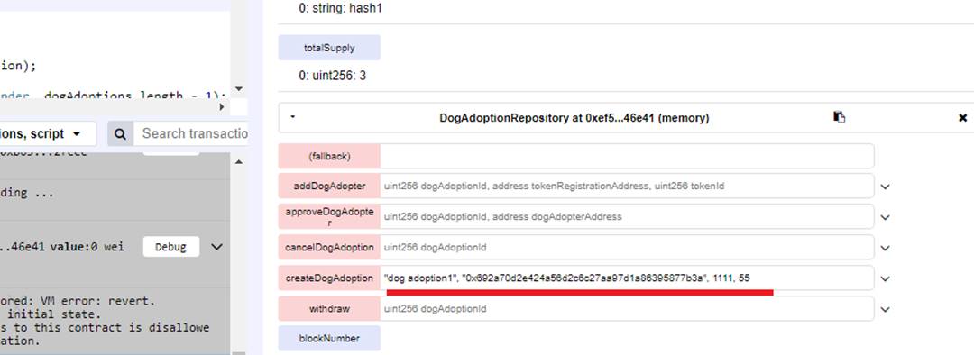Click the search magnifier icon
The height and width of the screenshot is (355, 974).
coord(121,133)
